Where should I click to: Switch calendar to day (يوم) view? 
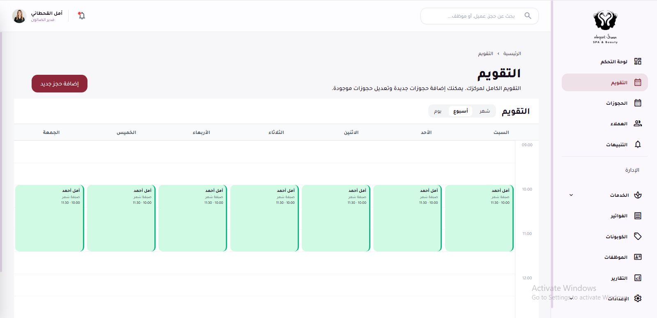[438, 111]
